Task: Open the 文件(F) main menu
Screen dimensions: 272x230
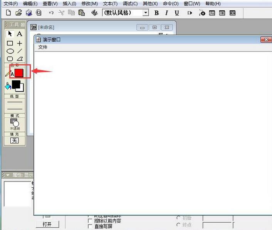Action: point(11,3)
